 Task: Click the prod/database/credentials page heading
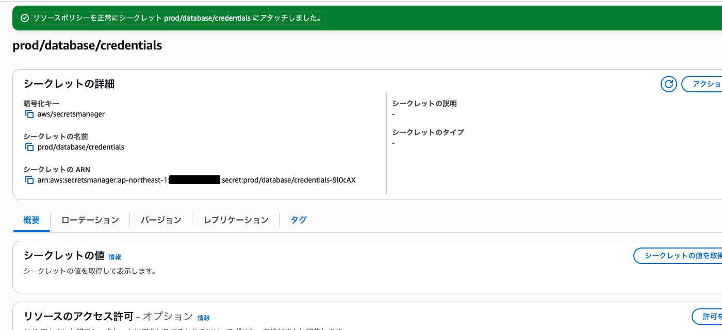coord(87,45)
